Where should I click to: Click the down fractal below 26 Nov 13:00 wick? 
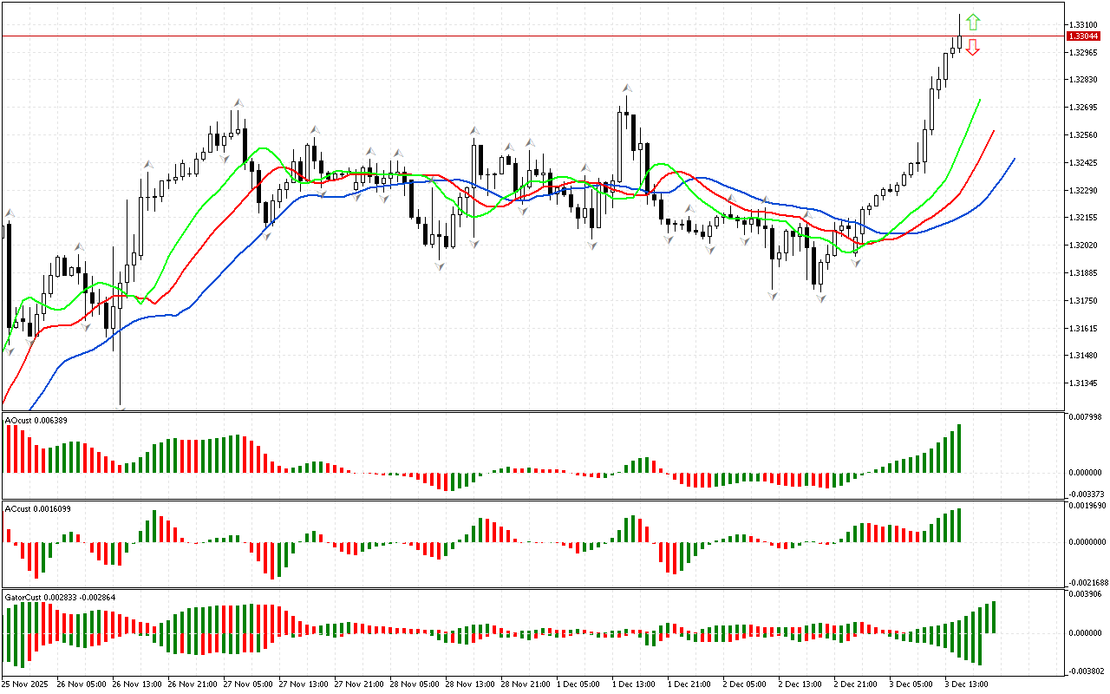(121, 409)
